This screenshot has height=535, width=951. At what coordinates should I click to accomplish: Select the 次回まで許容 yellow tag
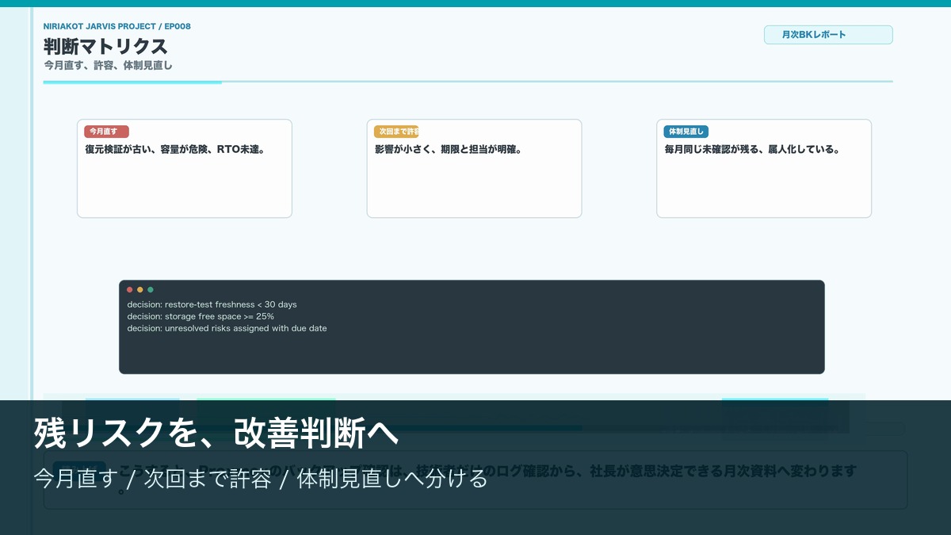(x=396, y=132)
